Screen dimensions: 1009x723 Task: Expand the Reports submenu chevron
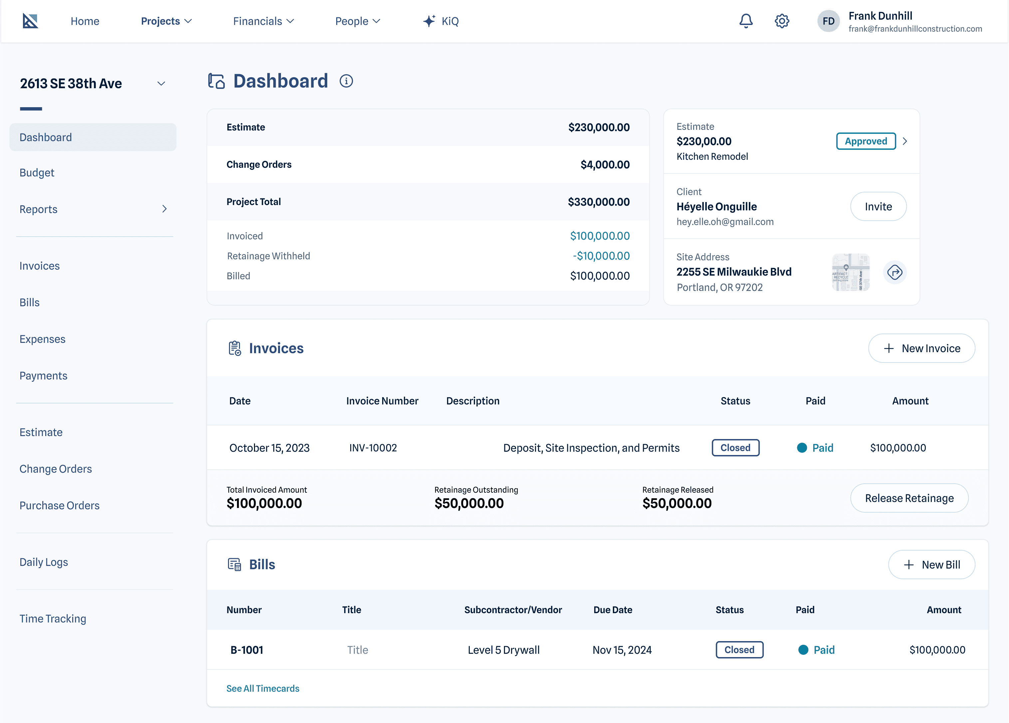click(x=164, y=209)
